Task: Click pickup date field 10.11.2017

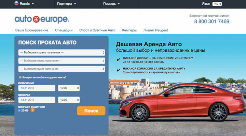Action: (x=37, y=88)
